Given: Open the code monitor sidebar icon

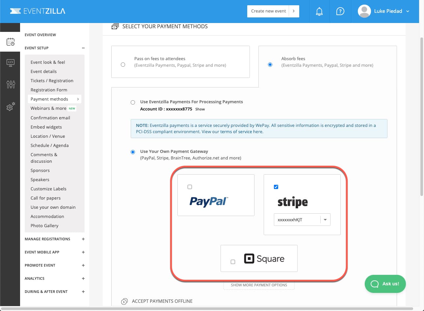Looking at the screenshot, I should click(x=11, y=63).
